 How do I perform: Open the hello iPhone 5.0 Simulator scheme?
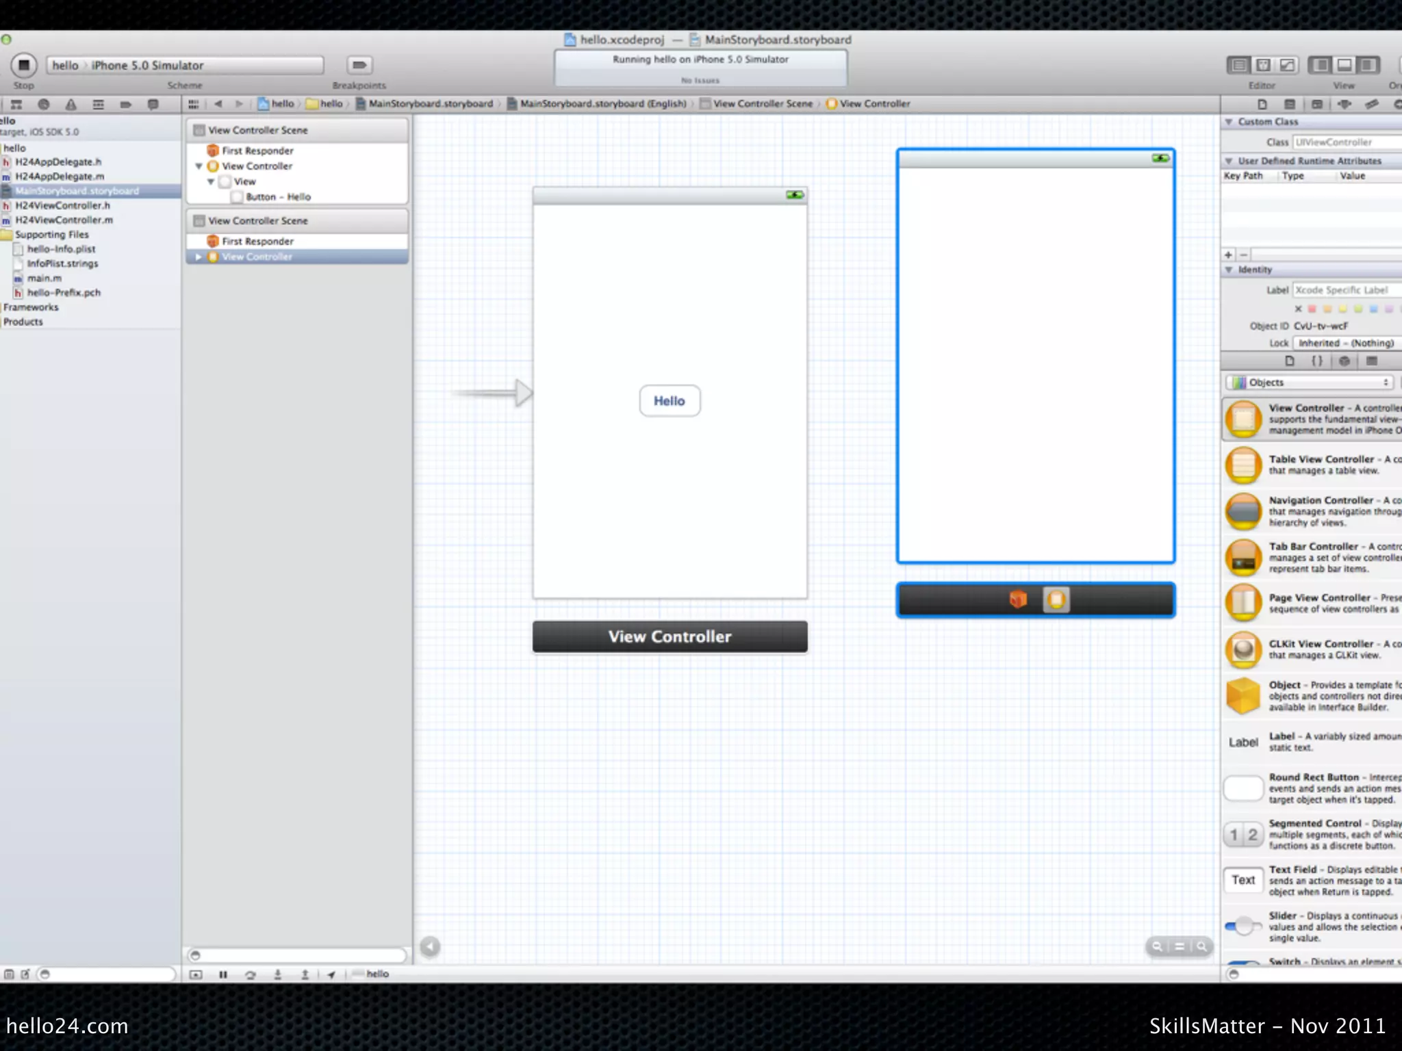185,65
